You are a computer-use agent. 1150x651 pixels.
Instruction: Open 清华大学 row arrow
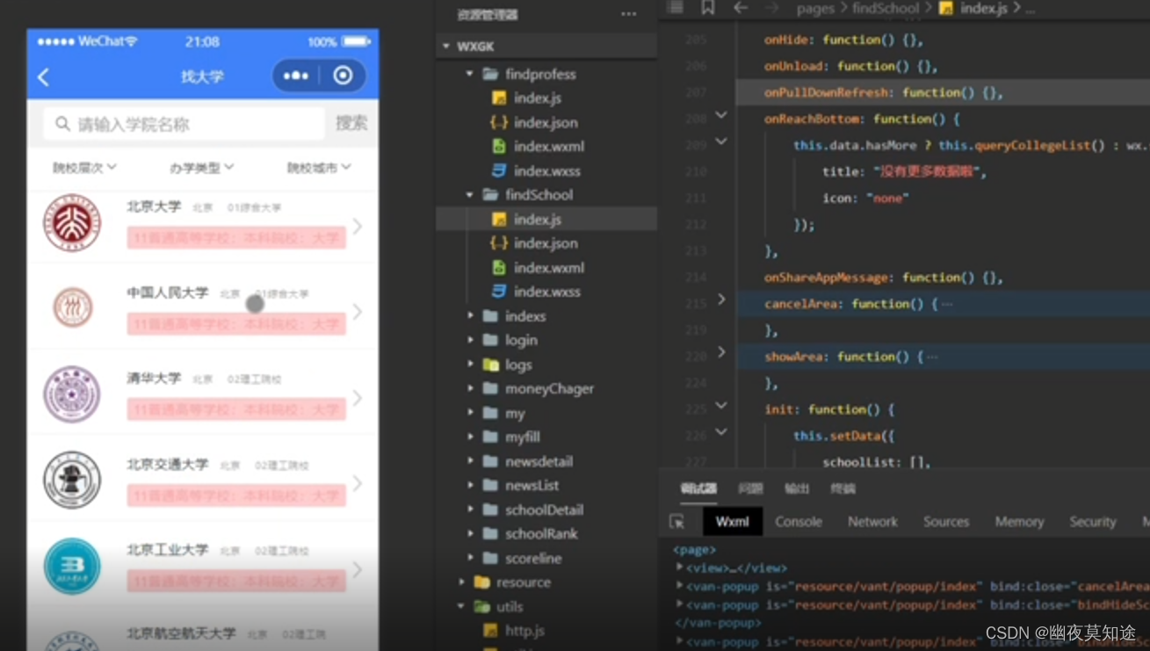click(358, 398)
